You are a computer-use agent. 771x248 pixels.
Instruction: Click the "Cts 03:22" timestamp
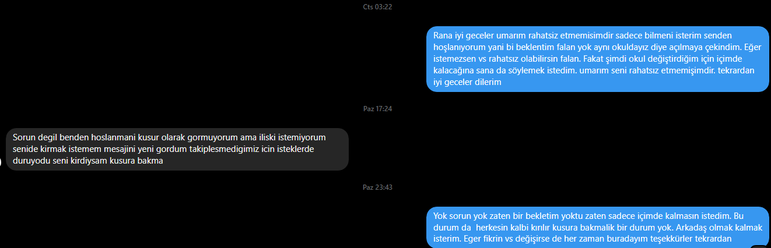377,6
